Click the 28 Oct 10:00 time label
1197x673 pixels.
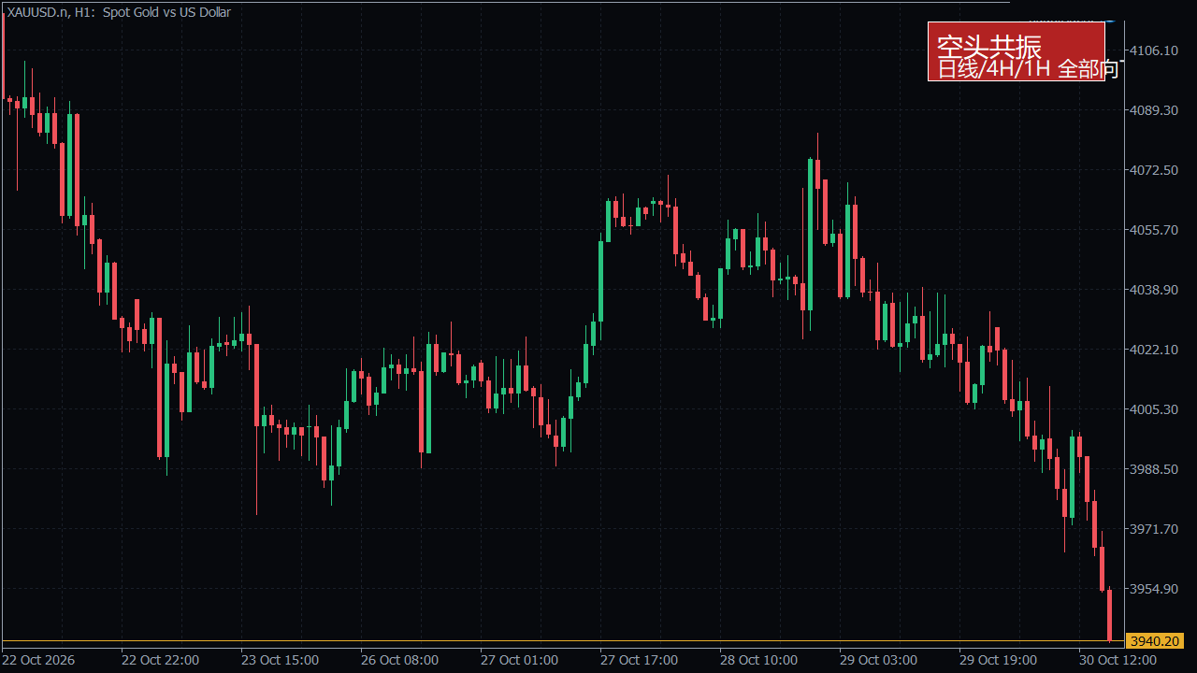pyautogui.click(x=758, y=660)
